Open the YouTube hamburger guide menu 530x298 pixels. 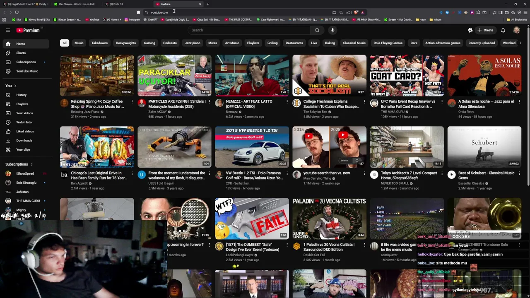(8, 30)
